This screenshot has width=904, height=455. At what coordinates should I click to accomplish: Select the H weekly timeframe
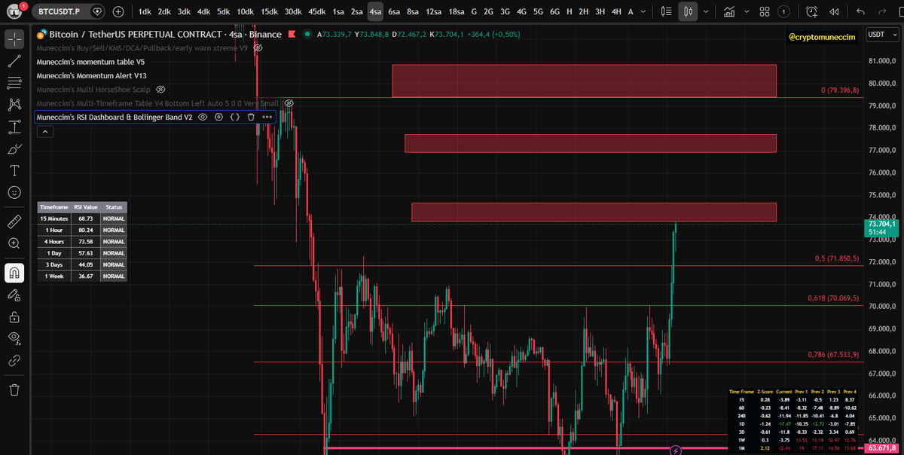pyautogui.click(x=569, y=12)
